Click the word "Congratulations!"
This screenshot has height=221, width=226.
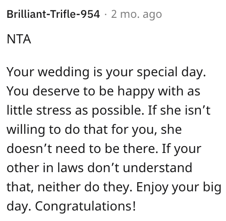[x=86, y=206]
